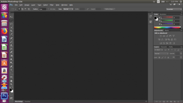Open the Opacity dropdown arrow
The width and height of the screenshot is (183, 103).
coord(181,54)
